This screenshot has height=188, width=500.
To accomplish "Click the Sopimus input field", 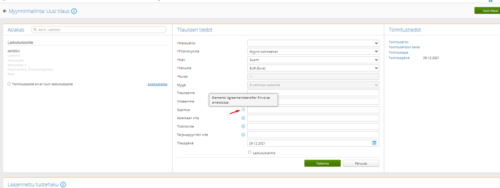I will pyautogui.click(x=313, y=110).
